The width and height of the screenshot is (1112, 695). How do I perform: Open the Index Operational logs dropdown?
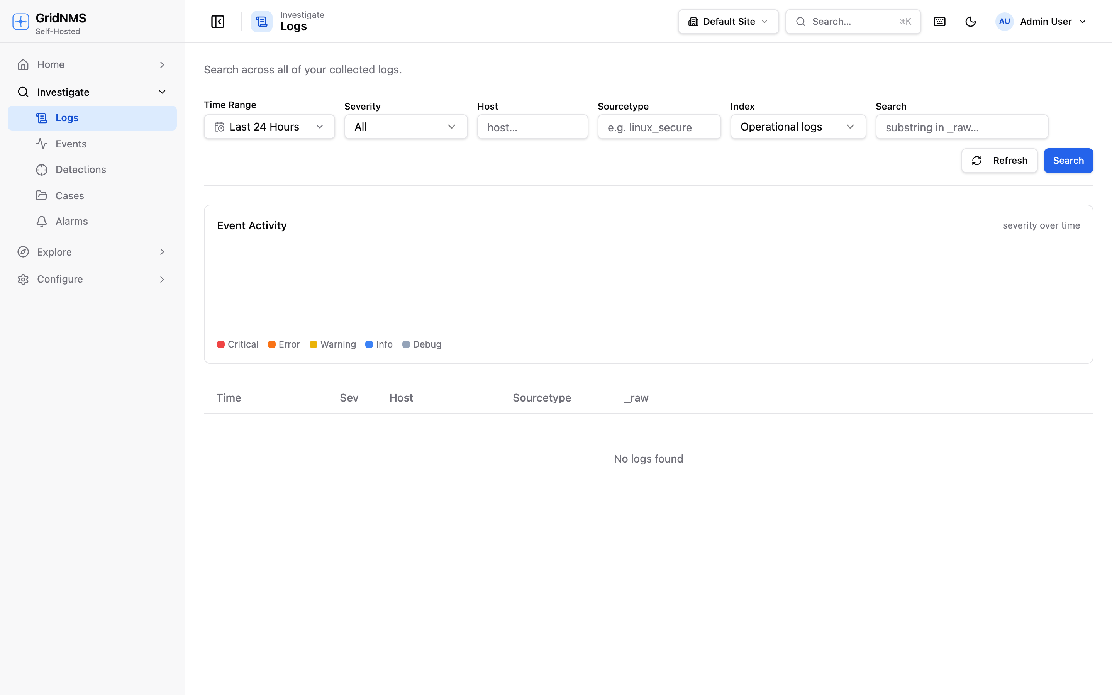coord(798,127)
